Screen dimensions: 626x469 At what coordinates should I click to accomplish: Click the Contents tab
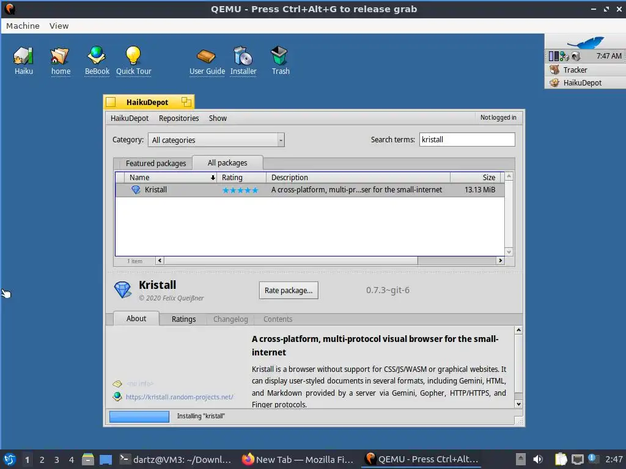click(278, 319)
